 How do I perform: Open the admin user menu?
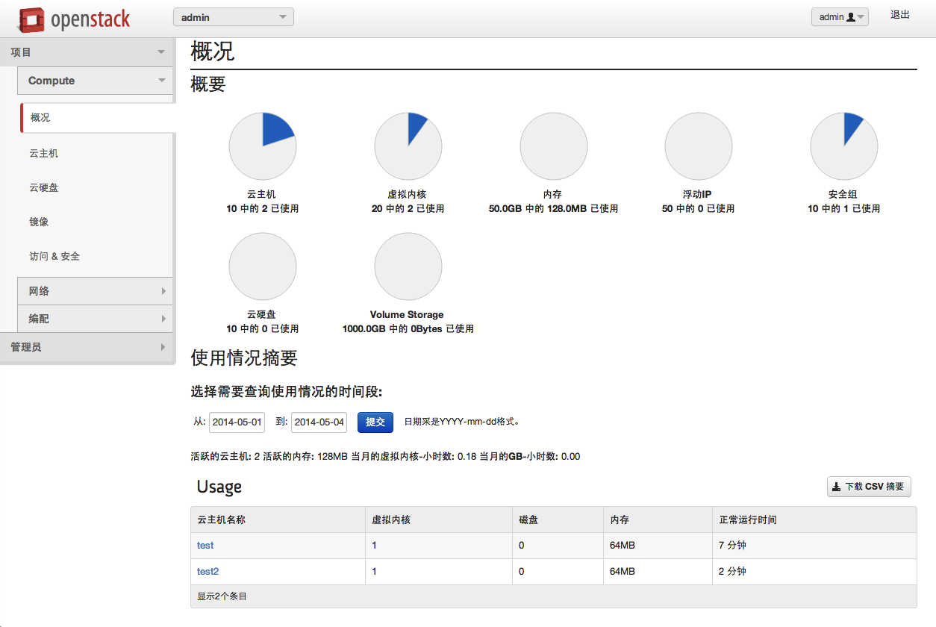(x=840, y=17)
